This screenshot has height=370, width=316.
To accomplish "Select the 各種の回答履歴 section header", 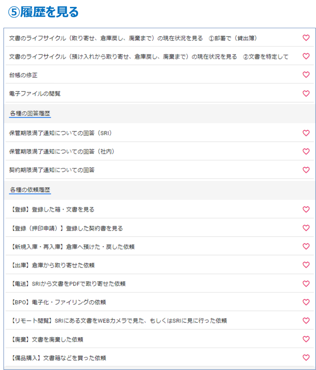I will click(x=30, y=113).
